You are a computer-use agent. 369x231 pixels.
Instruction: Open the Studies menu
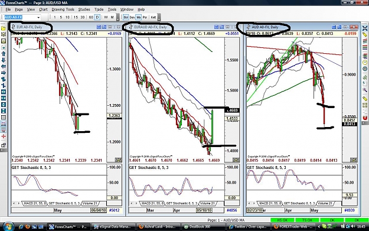point(84,9)
